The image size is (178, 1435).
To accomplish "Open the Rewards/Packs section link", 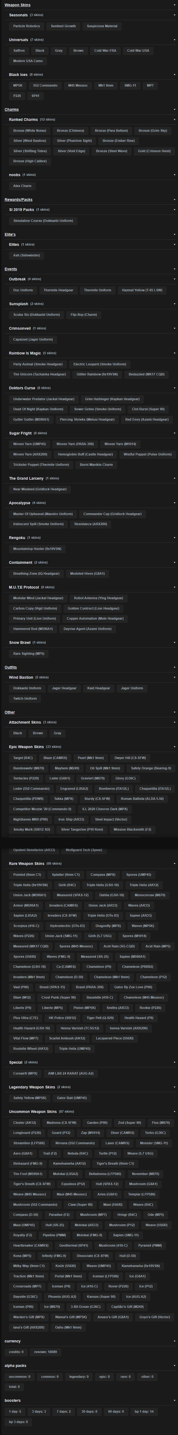I will 18,200.
